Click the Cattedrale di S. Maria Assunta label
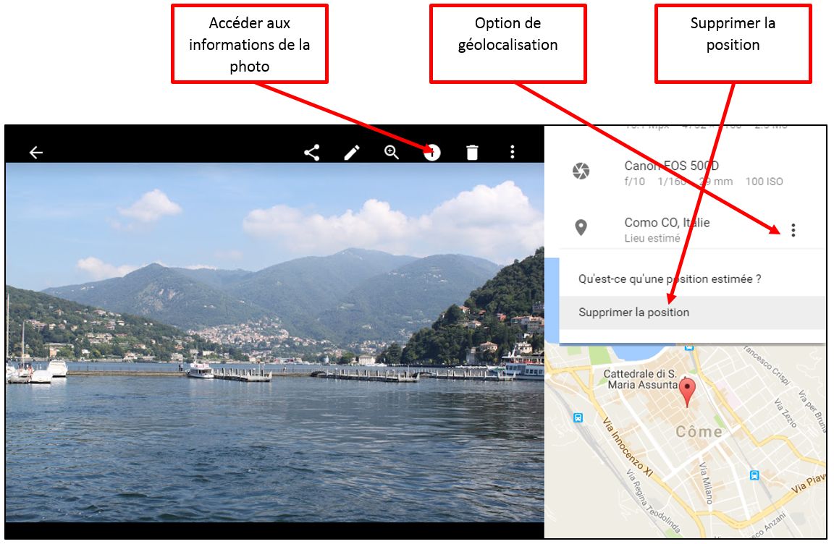The height and width of the screenshot is (544, 834). pyautogui.click(x=641, y=379)
